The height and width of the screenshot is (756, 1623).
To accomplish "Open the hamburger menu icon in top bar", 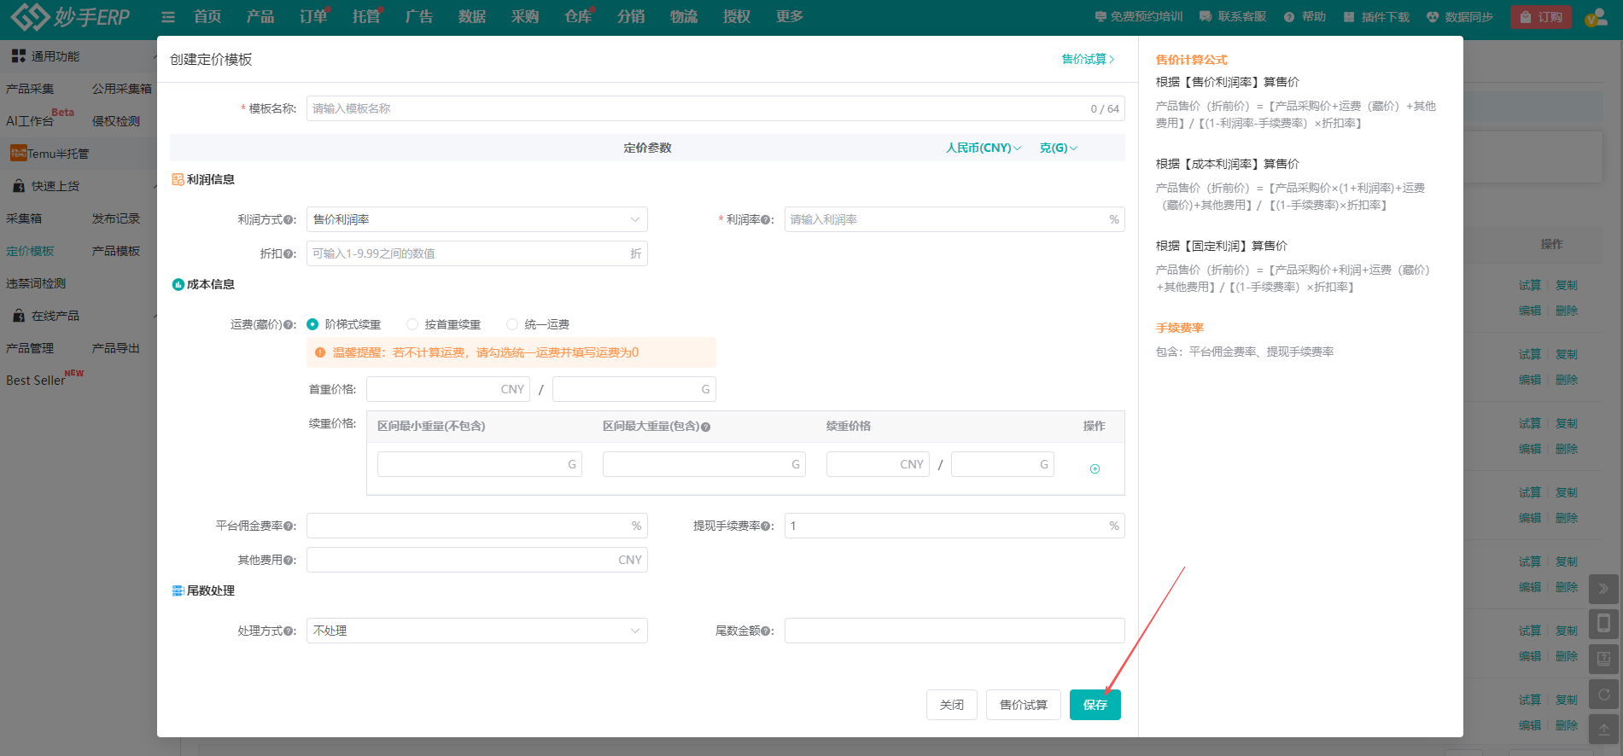I will [168, 17].
